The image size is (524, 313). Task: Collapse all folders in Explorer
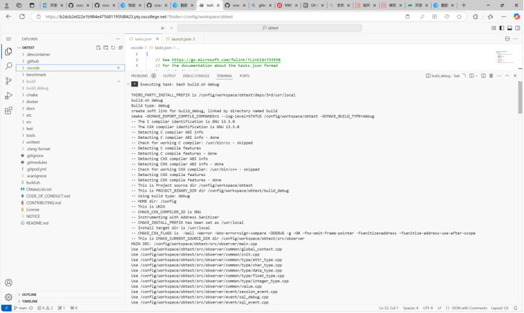[121, 48]
